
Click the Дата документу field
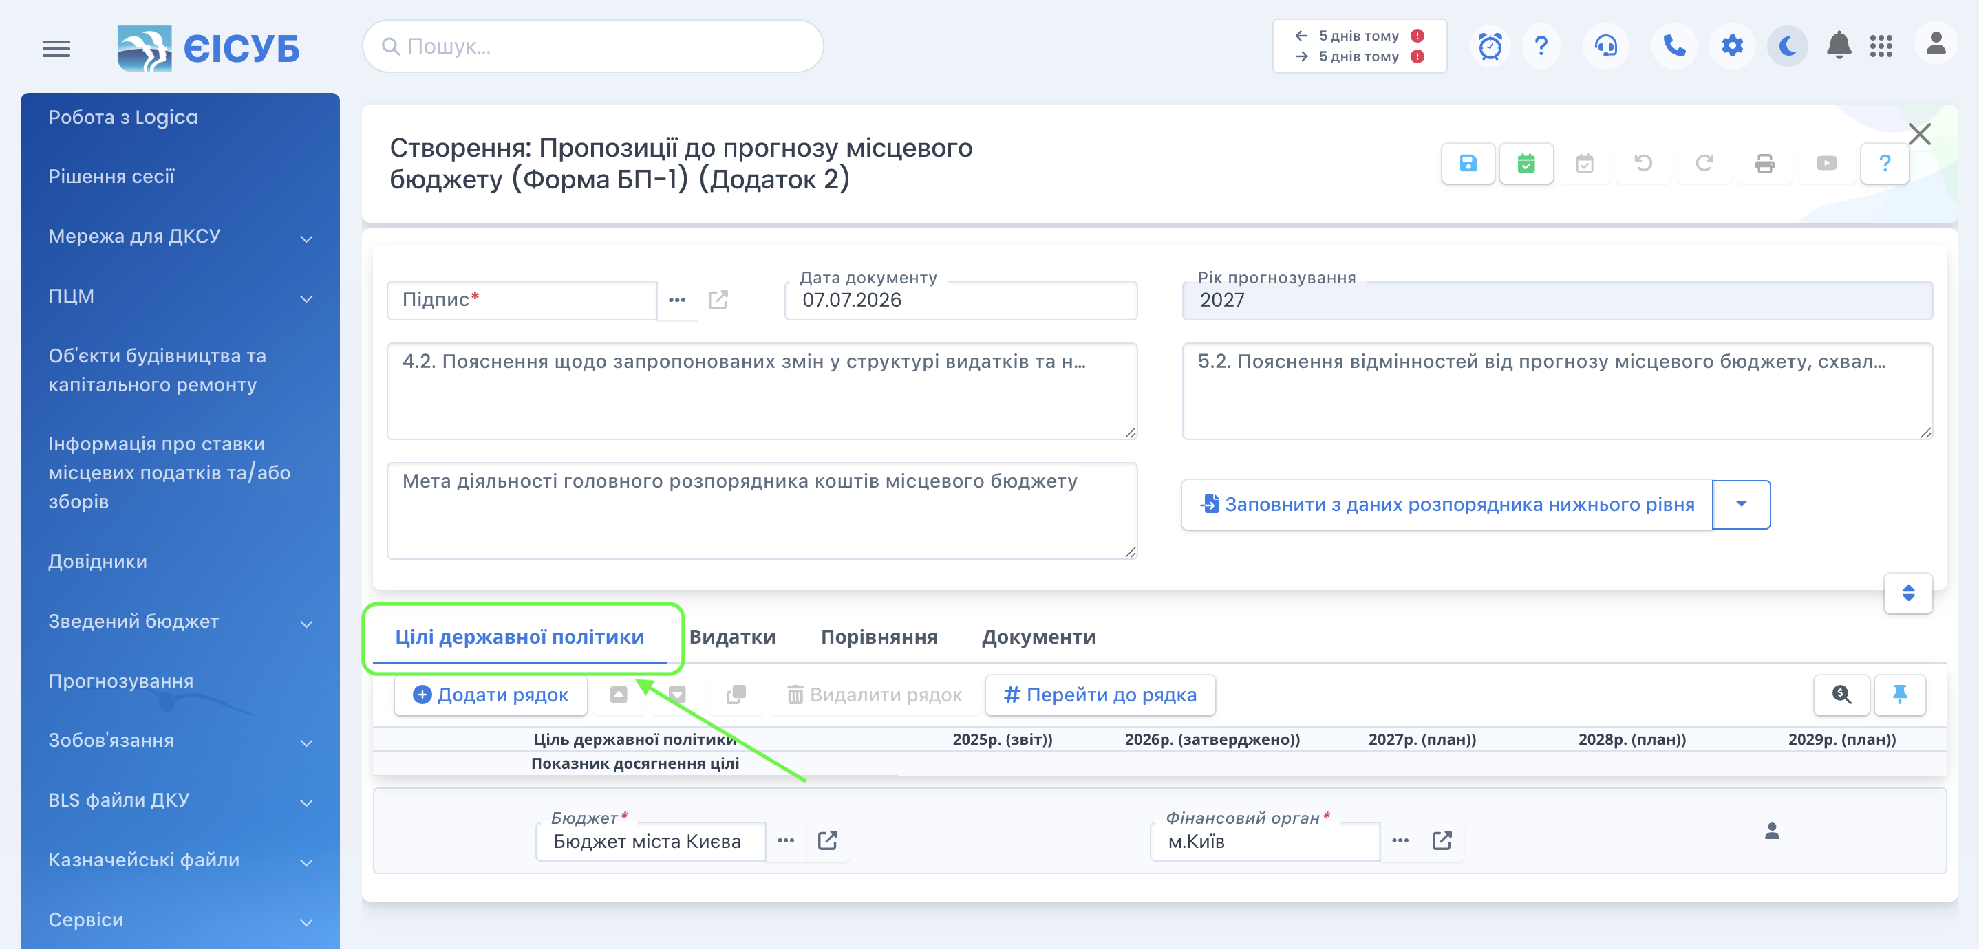point(961,301)
